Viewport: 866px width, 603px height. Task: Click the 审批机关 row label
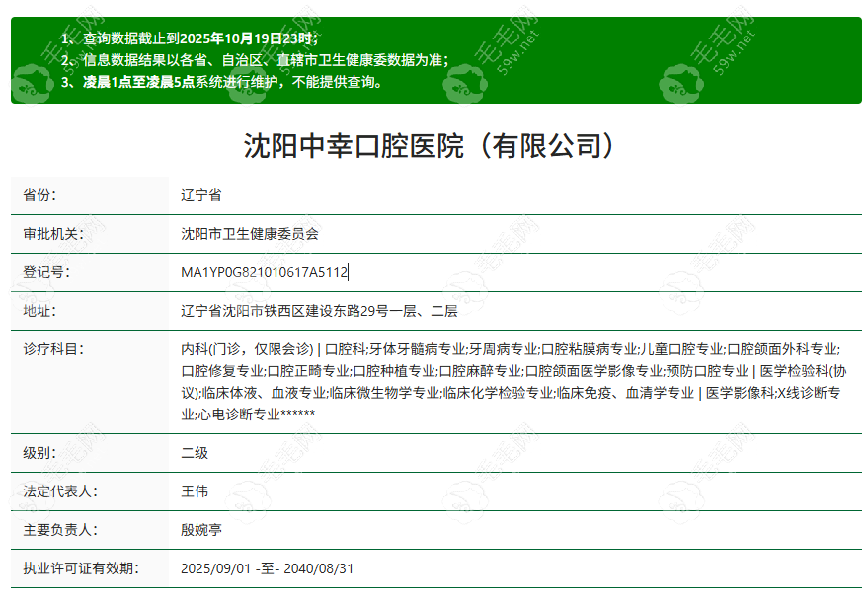pyautogui.click(x=53, y=234)
